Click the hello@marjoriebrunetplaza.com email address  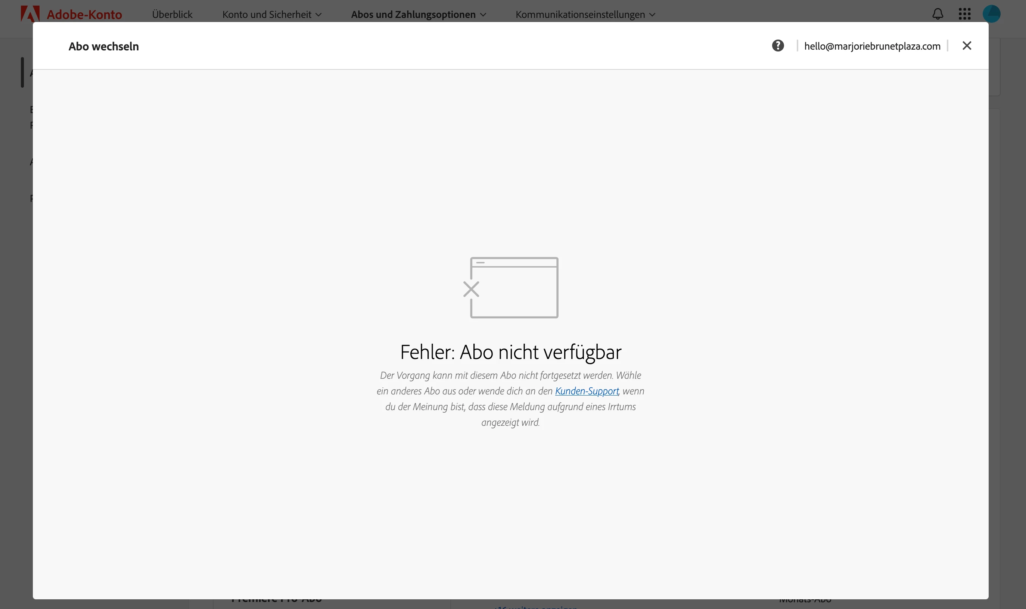coord(872,46)
